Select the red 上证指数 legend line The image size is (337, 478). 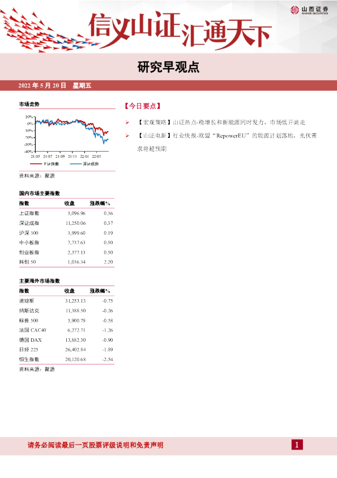coord(36,164)
